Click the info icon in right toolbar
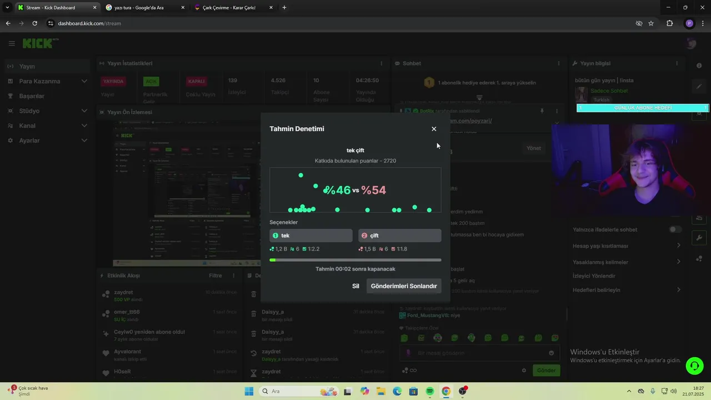Screen dimensions: 711x400 tap(699, 66)
